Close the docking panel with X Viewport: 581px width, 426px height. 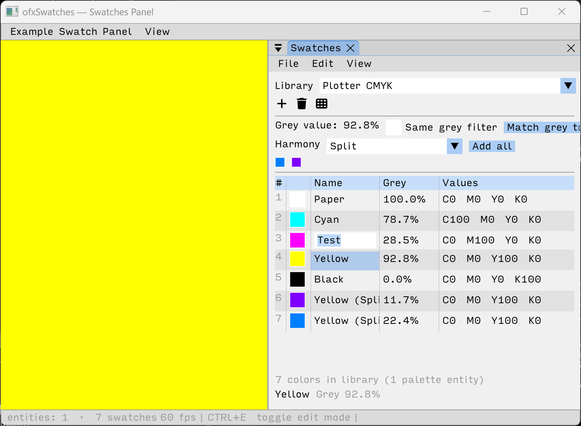pyautogui.click(x=571, y=48)
